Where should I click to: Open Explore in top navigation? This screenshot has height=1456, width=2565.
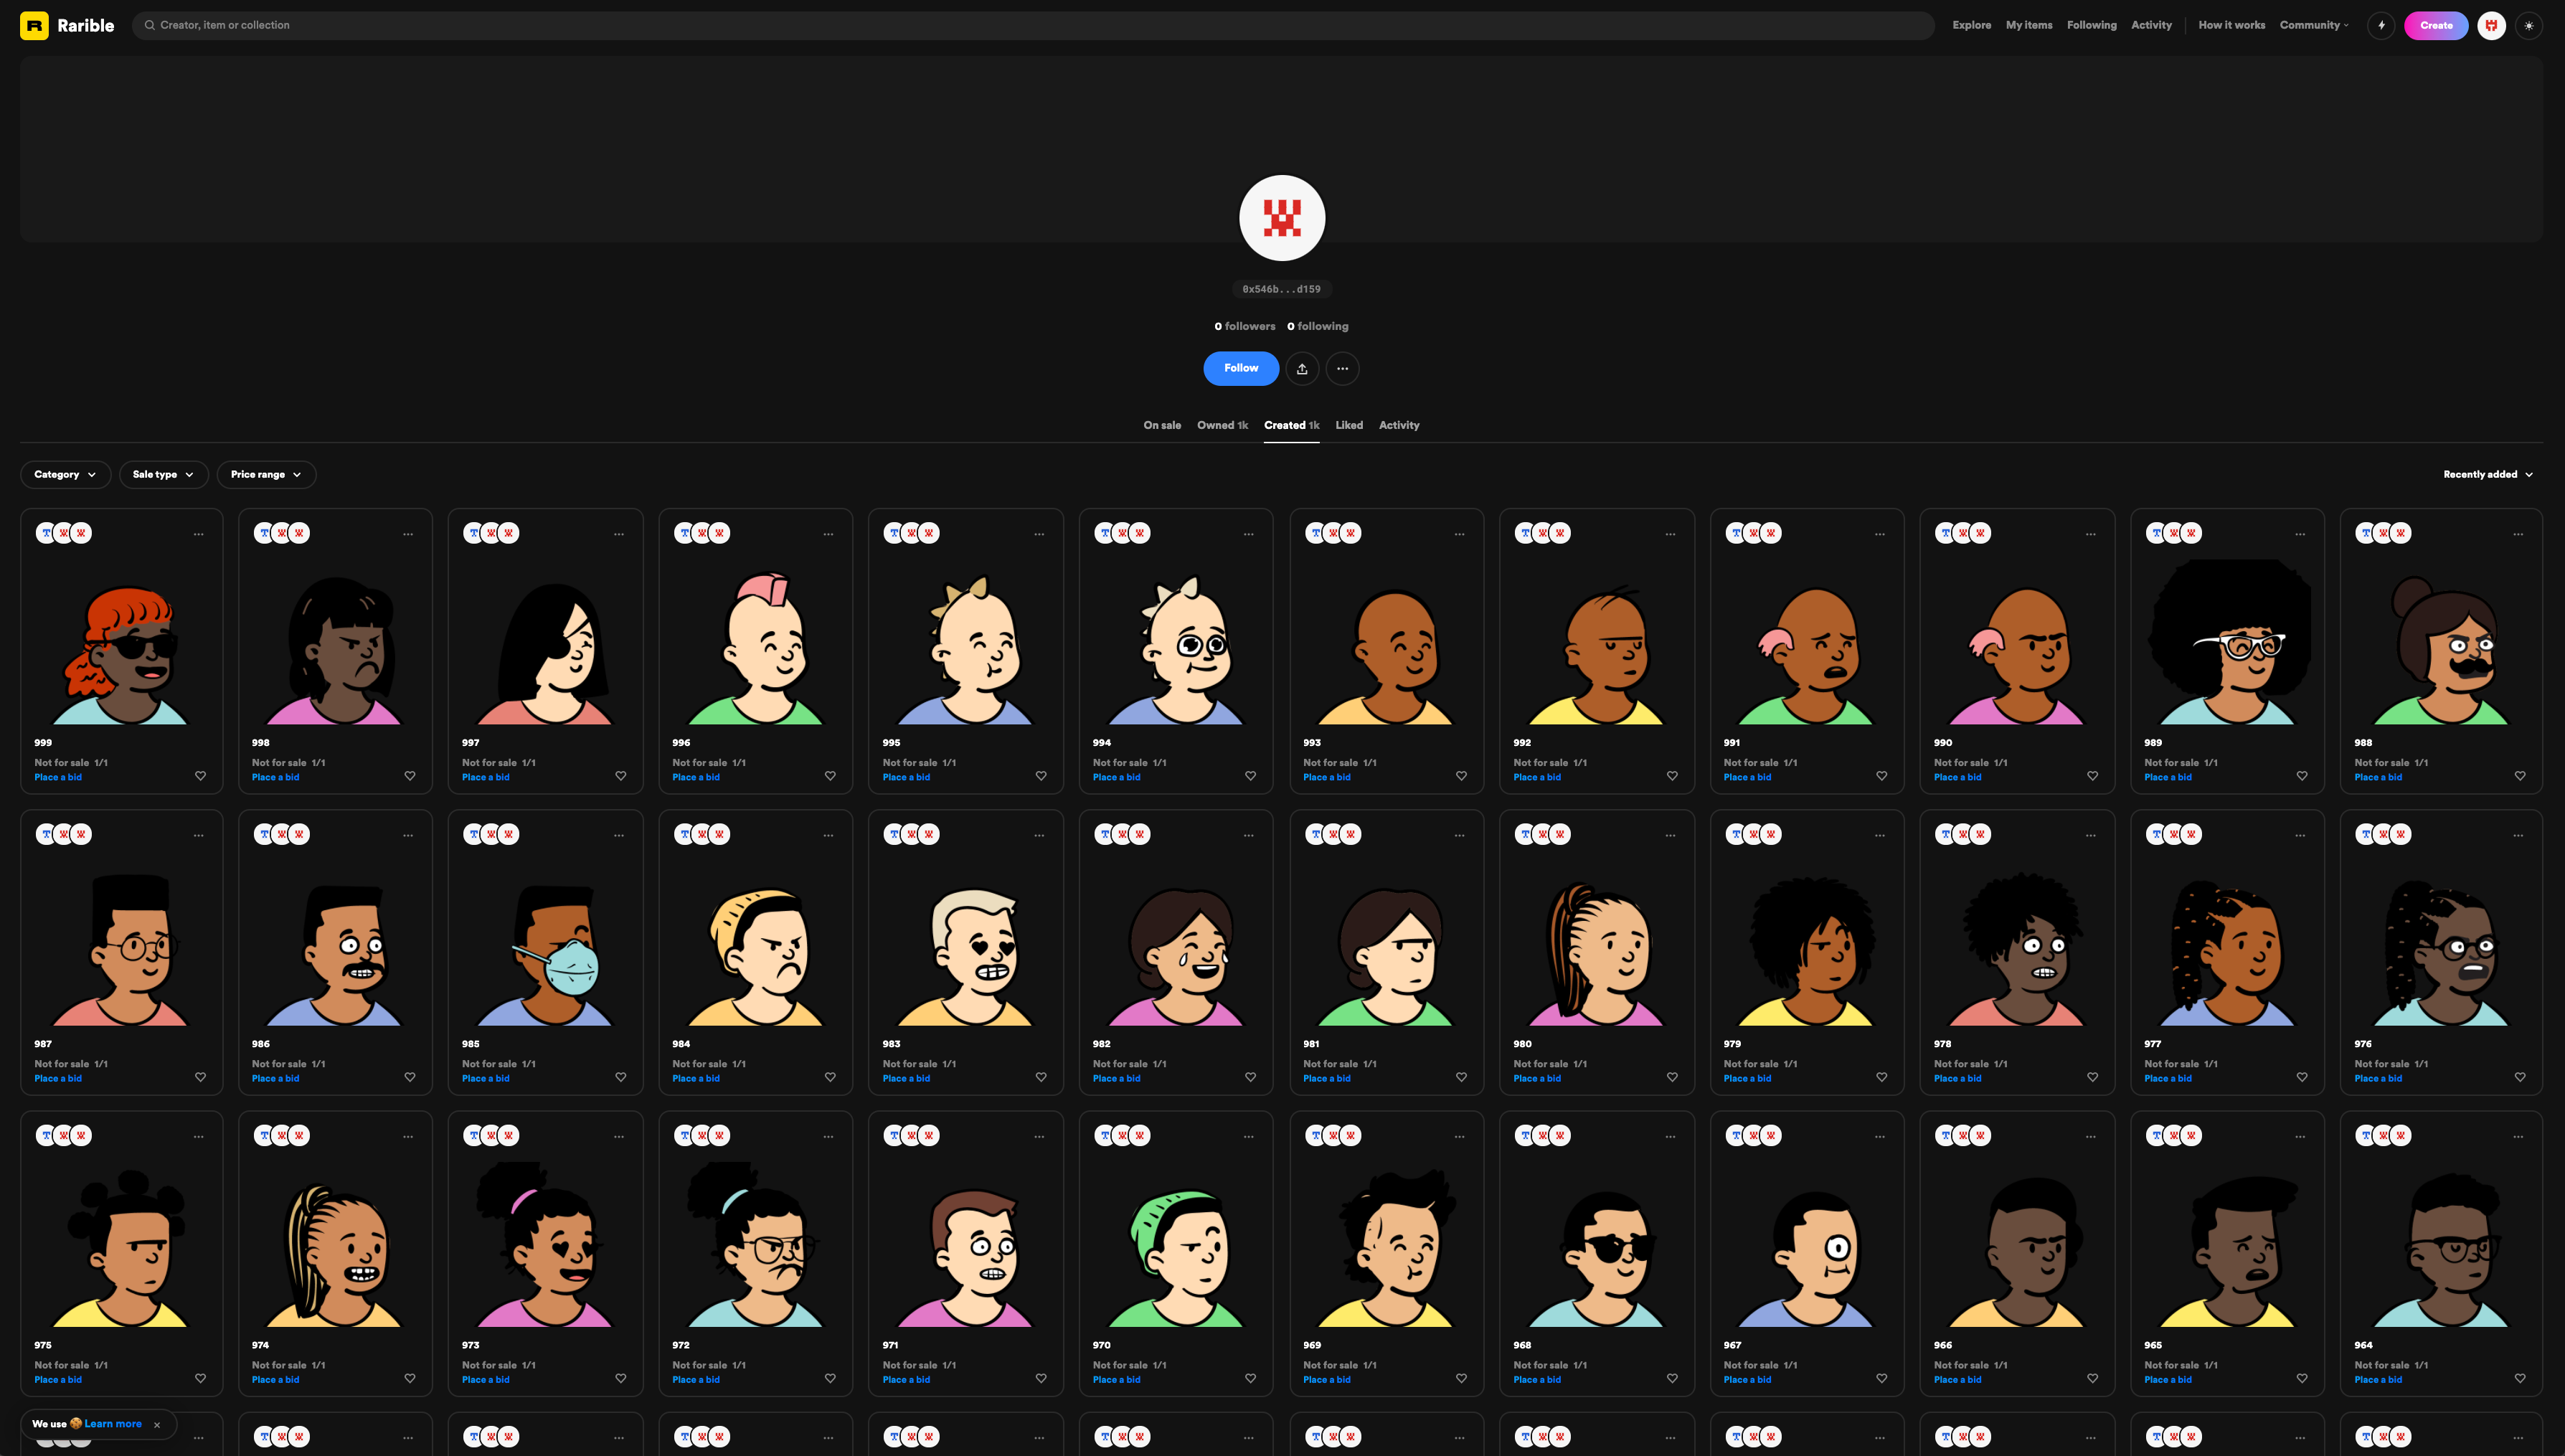1971,25
